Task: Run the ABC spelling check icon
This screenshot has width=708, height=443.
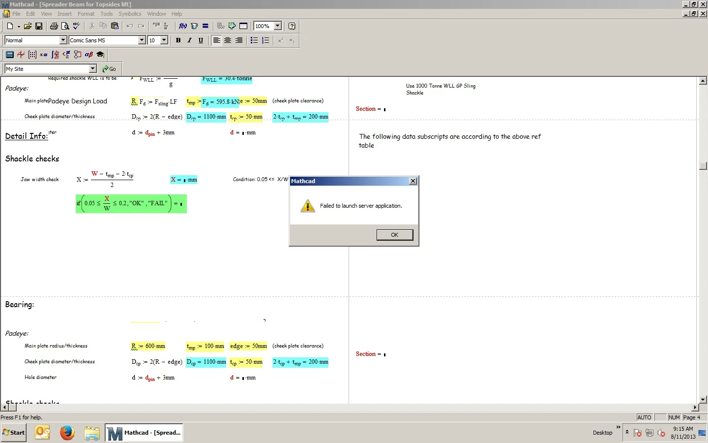Action: pos(76,26)
